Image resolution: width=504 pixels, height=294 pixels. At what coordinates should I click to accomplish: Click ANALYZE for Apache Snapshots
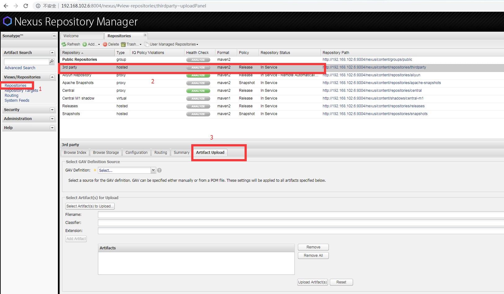click(198, 83)
